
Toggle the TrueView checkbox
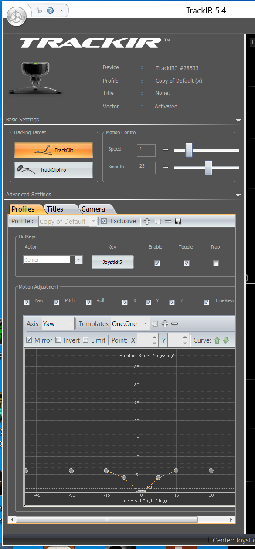pyautogui.click(x=207, y=302)
